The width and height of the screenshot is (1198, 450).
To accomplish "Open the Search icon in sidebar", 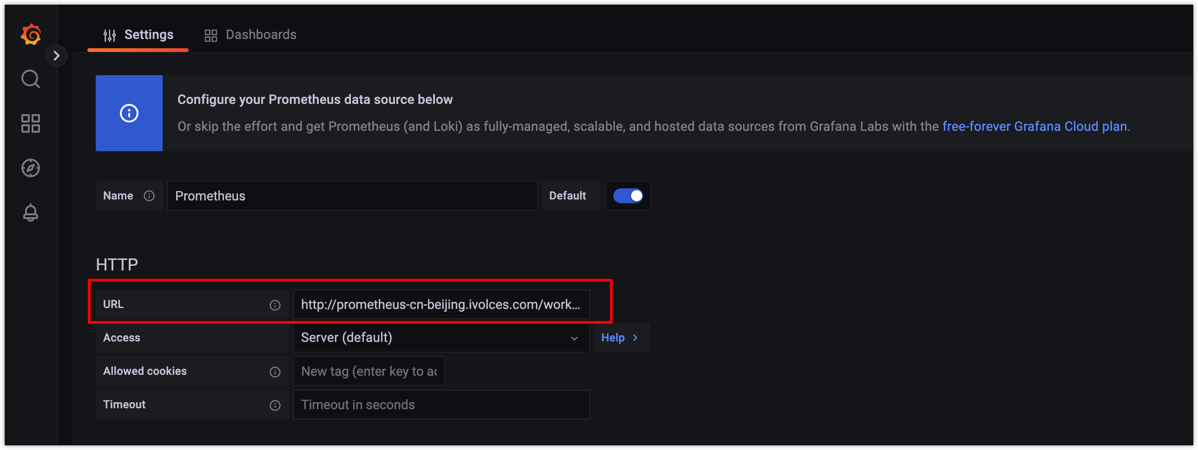I will (31, 79).
